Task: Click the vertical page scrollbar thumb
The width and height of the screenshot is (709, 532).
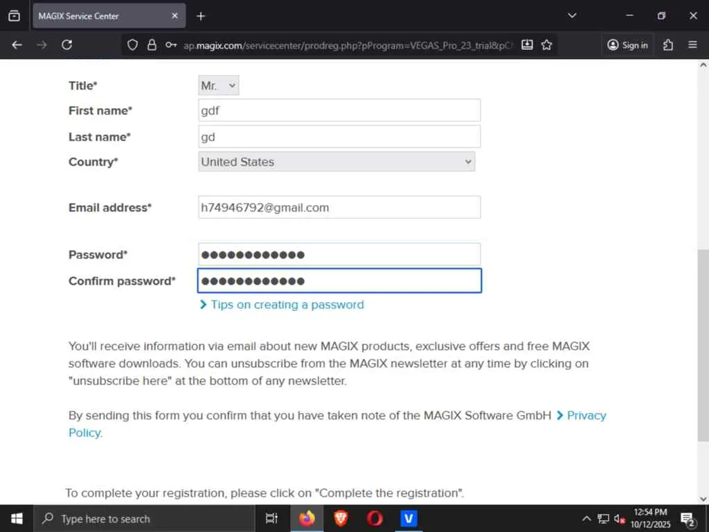Action: (703, 345)
